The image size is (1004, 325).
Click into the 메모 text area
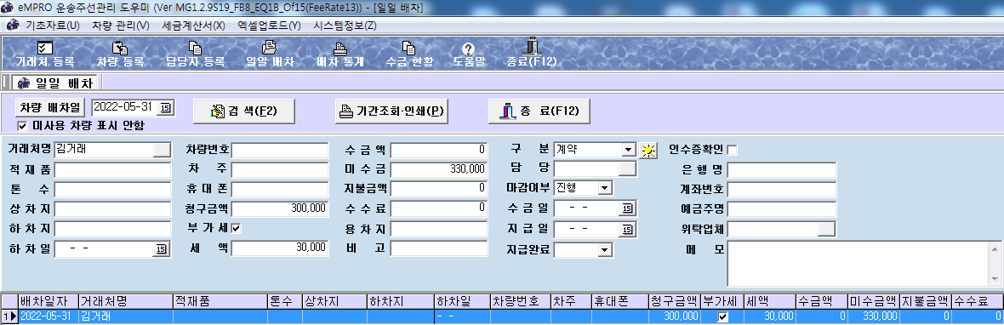pos(858,263)
